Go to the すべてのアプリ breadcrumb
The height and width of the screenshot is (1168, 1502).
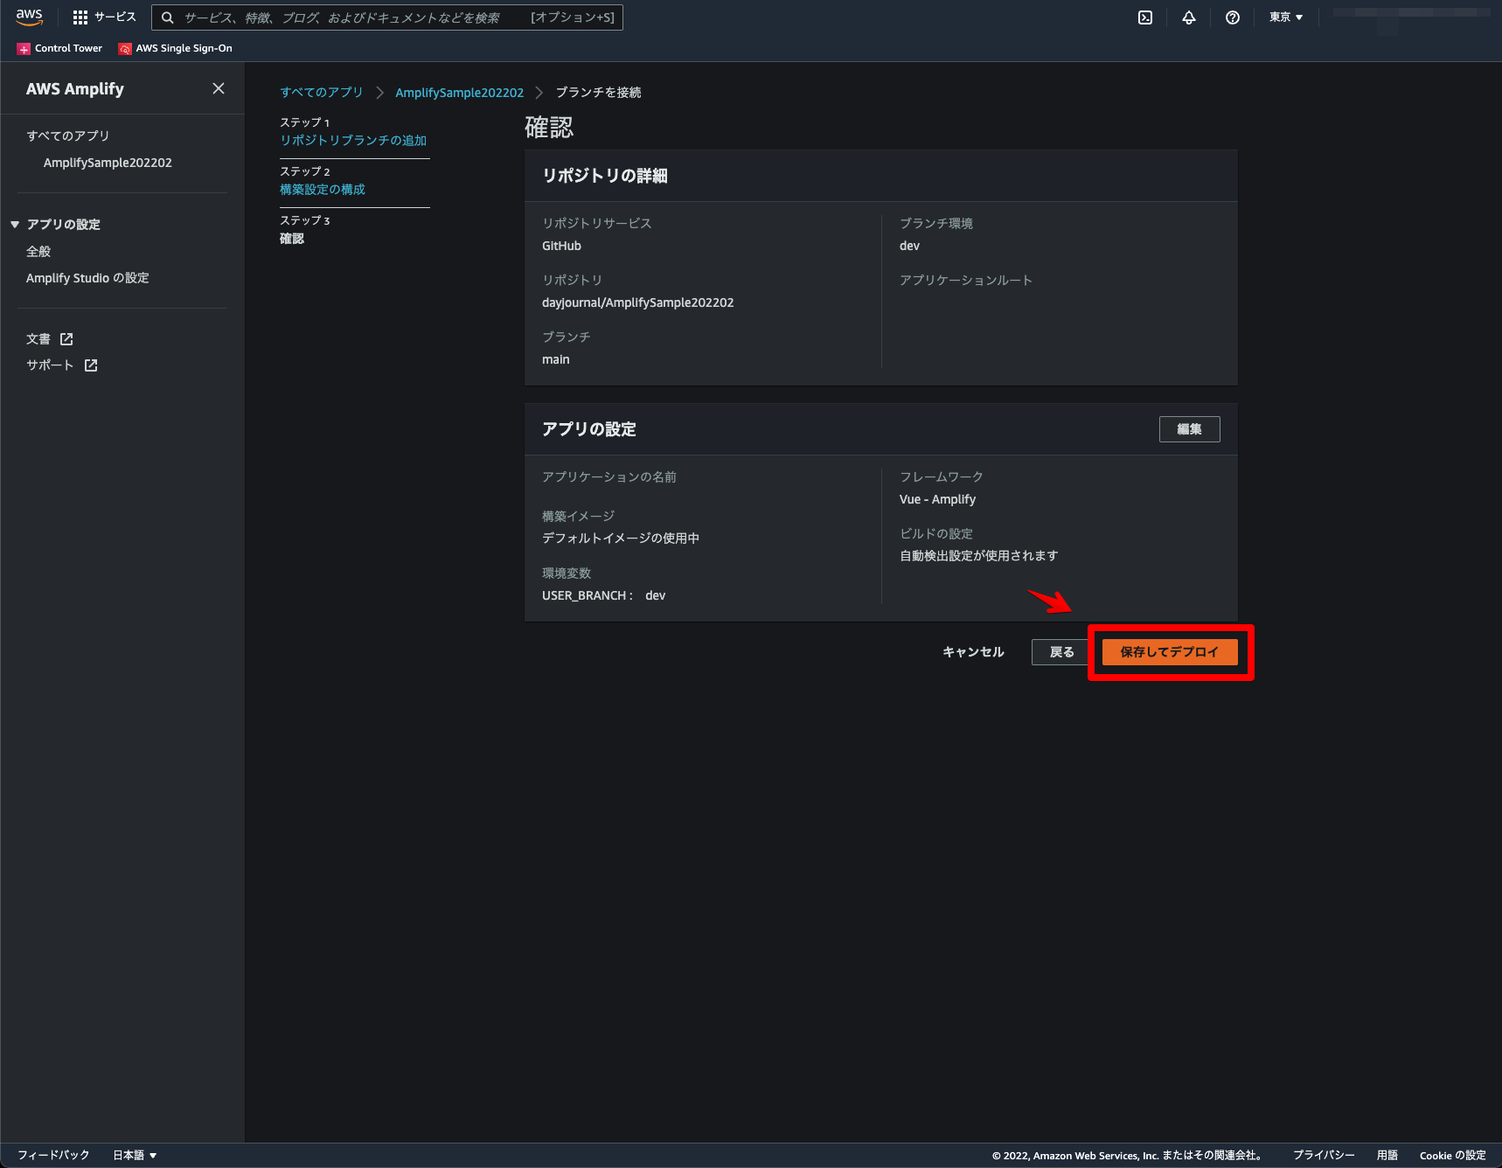[x=321, y=92]
